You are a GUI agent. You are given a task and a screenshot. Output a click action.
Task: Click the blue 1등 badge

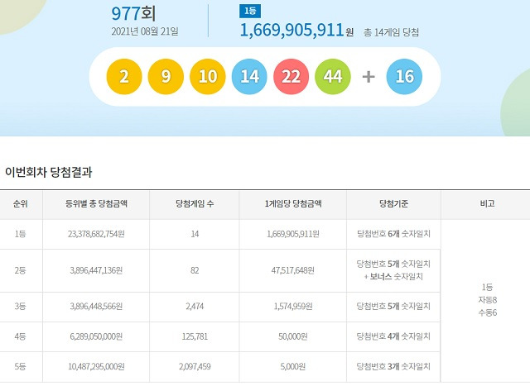[250, 11]
